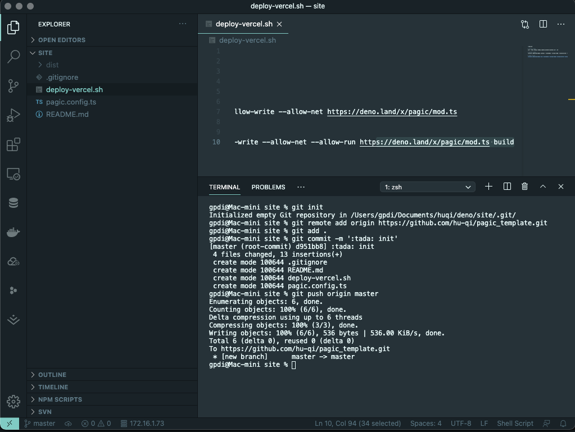Change end of line sequence LF

484,423
